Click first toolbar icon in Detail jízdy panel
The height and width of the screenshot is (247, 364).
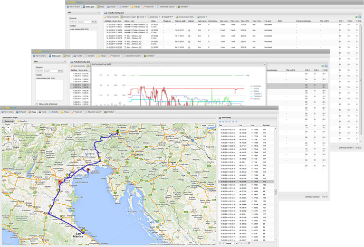click(x=221, y=121)
